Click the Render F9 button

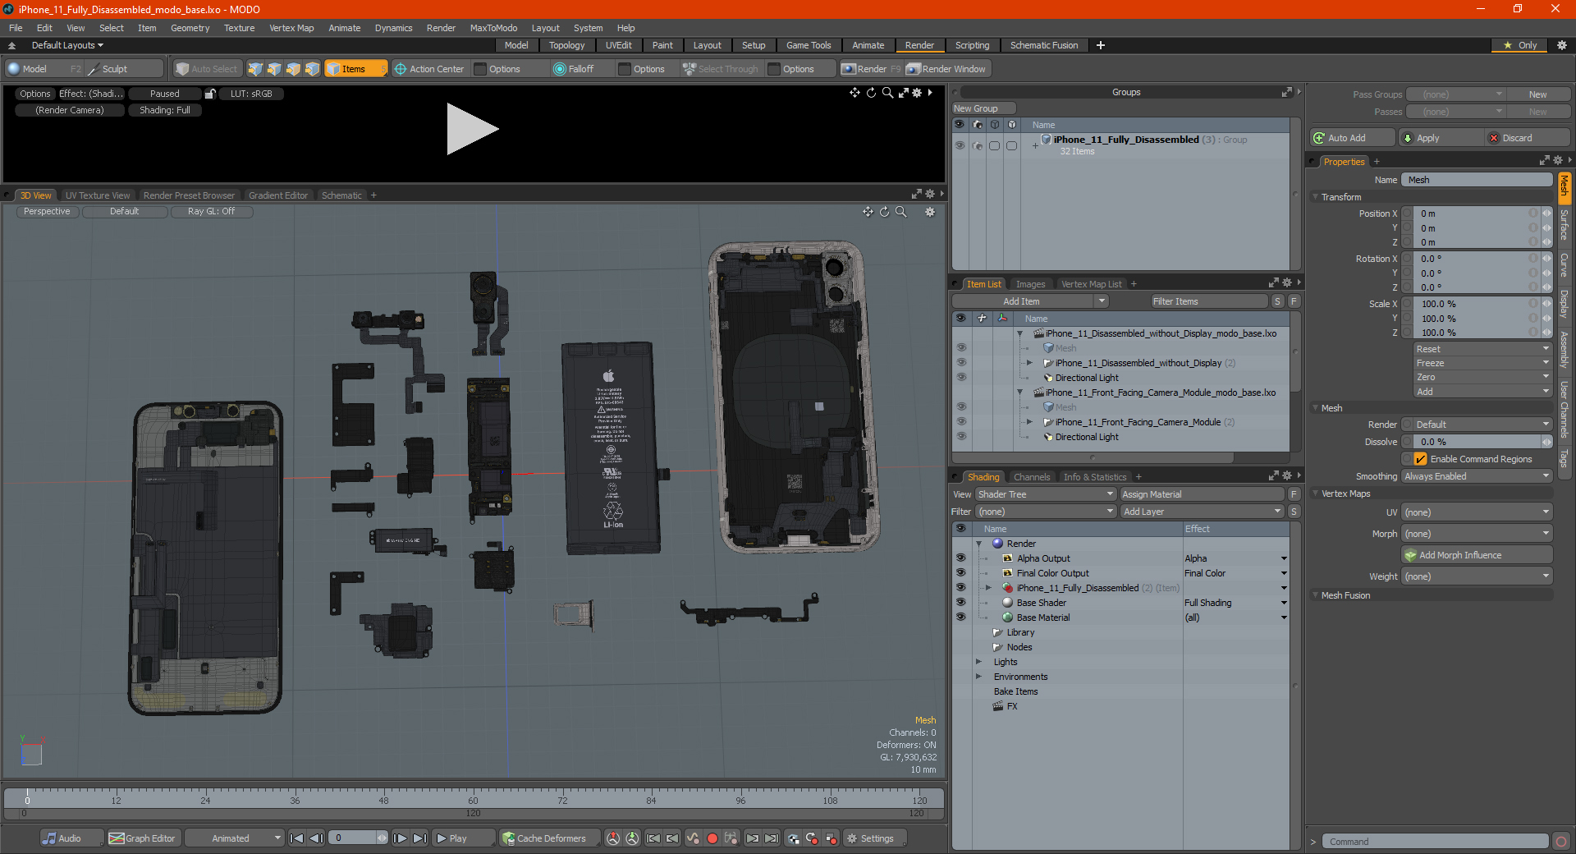point(871,69)
